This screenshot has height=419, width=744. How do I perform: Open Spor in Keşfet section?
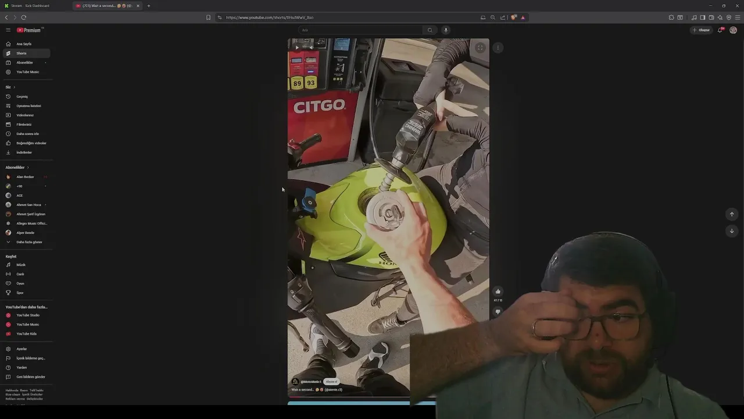(26, 293)
